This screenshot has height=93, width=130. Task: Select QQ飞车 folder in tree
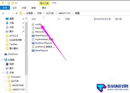[x=15, y=81]
